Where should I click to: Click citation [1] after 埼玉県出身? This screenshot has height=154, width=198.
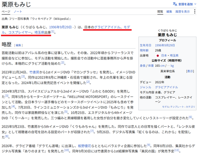(52, 31)
